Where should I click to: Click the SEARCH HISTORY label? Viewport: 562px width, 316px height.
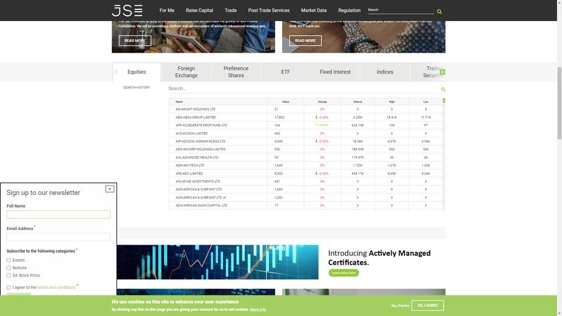(136, 87)
